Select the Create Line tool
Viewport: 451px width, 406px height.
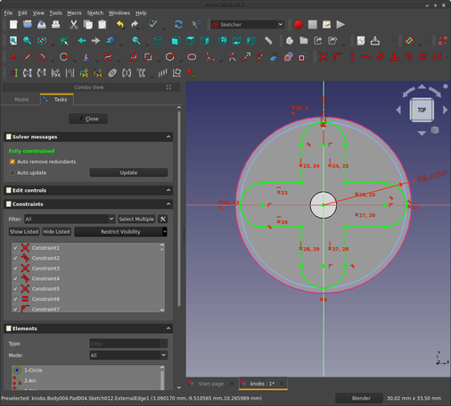click(x=28, y=57)
